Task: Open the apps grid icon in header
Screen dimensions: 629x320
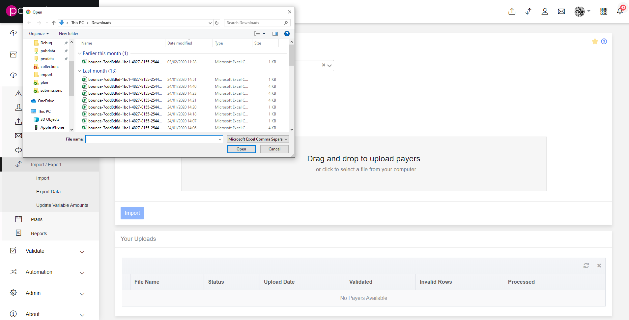Action: [x=604, y=12]
